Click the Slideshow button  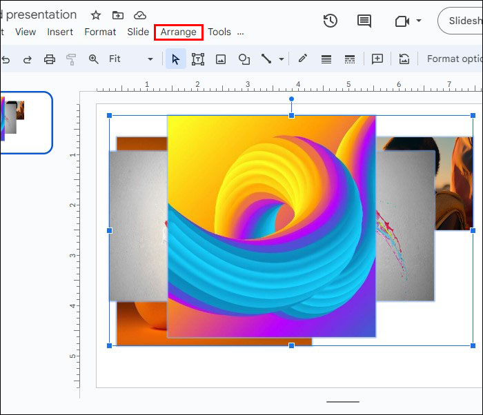click(464, 21)
